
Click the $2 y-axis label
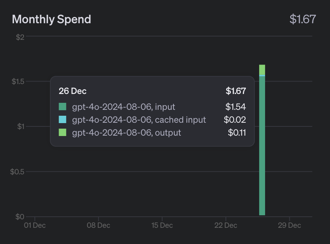tap(20, 37)
